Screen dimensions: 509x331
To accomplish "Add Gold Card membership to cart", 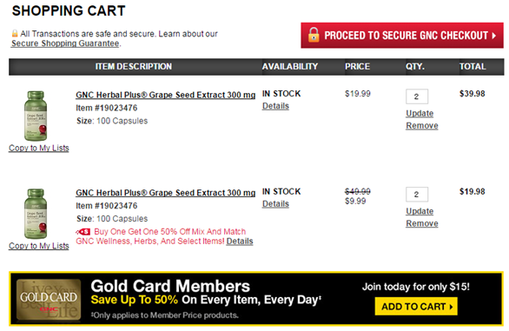I will click(x=416, y=307).
